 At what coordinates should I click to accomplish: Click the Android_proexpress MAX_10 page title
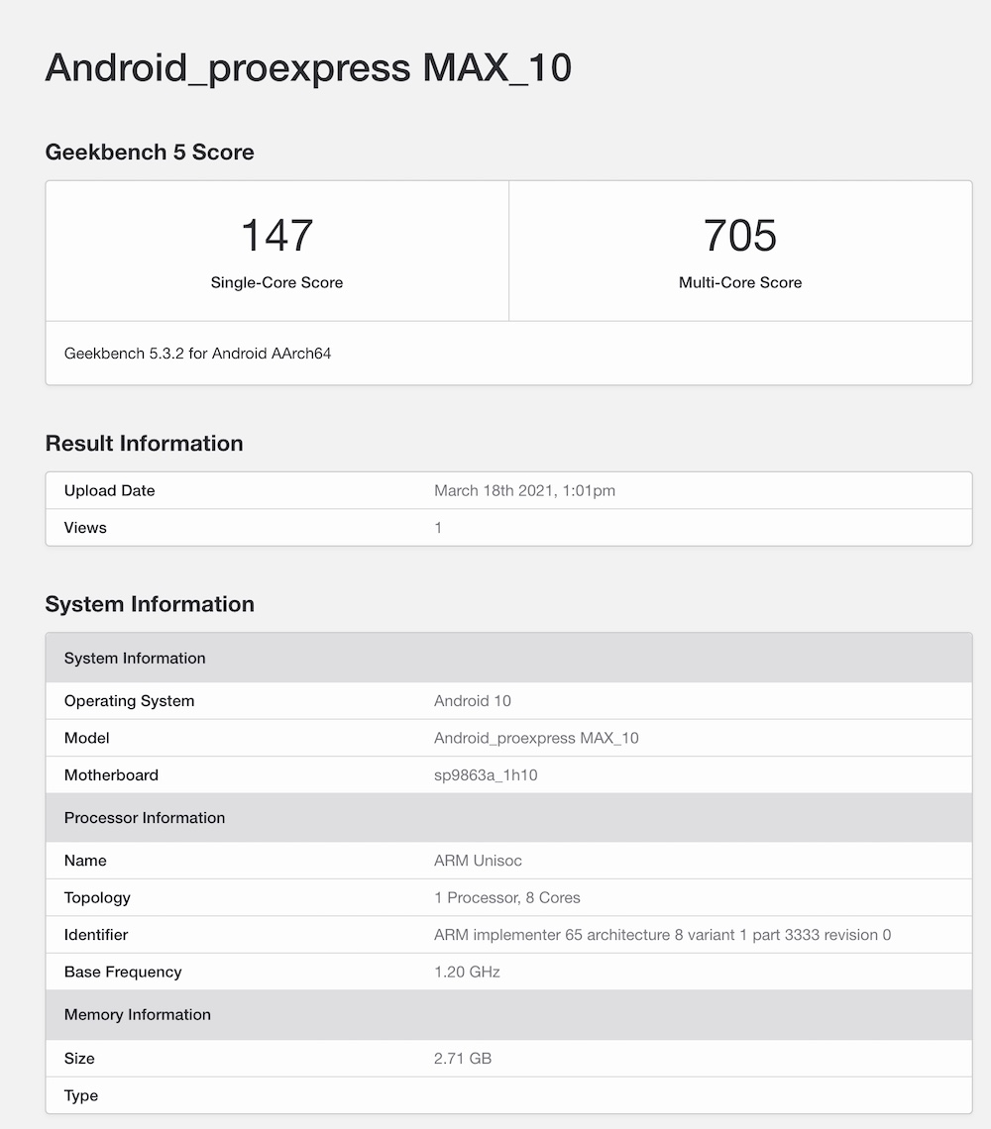pyautogui.click(x=308, y=69)
